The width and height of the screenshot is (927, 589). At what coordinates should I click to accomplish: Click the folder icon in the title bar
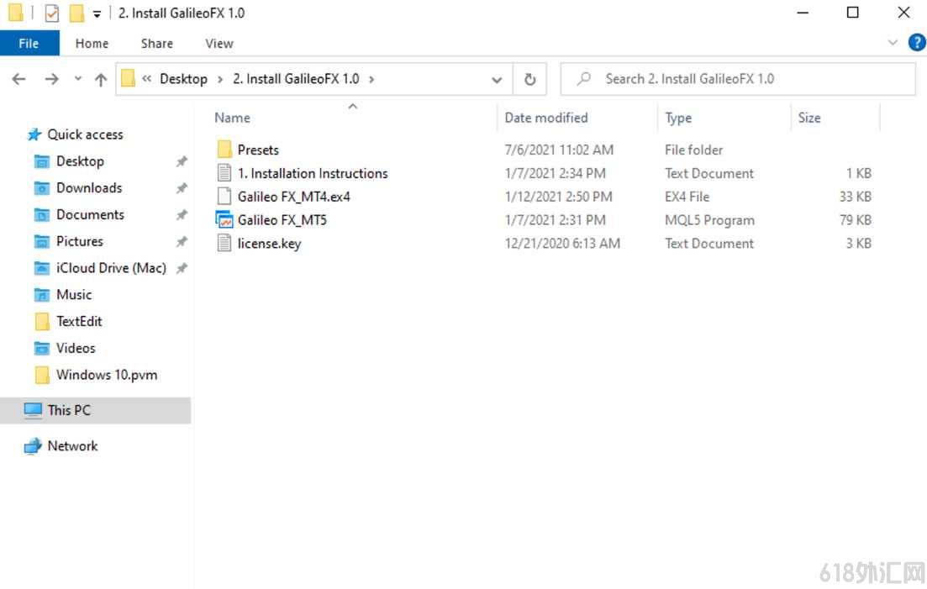tap(15, 13)
